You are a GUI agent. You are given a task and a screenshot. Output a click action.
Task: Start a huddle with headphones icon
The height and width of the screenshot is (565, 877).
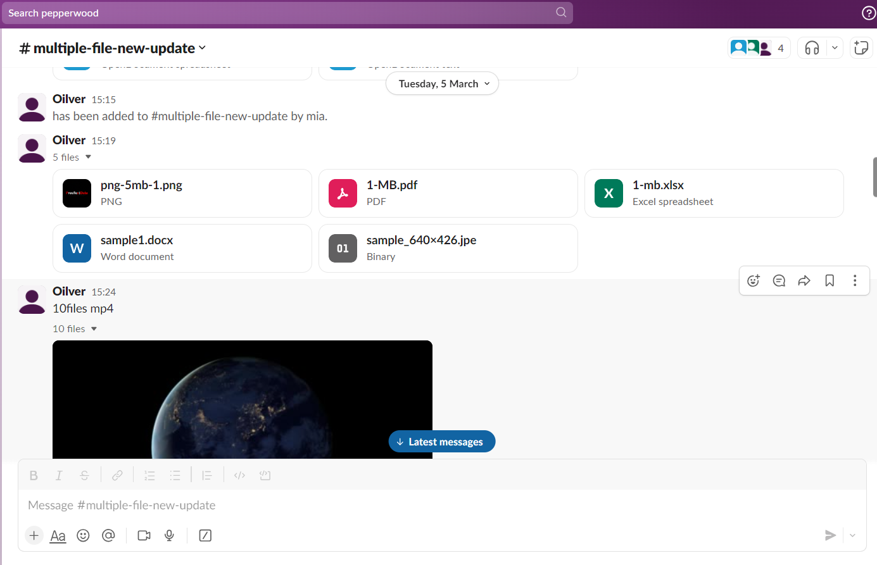pyautogui.click(x=812, y=48)
